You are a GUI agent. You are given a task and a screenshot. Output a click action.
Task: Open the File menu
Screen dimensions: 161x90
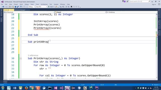click(x=2, y=4)
